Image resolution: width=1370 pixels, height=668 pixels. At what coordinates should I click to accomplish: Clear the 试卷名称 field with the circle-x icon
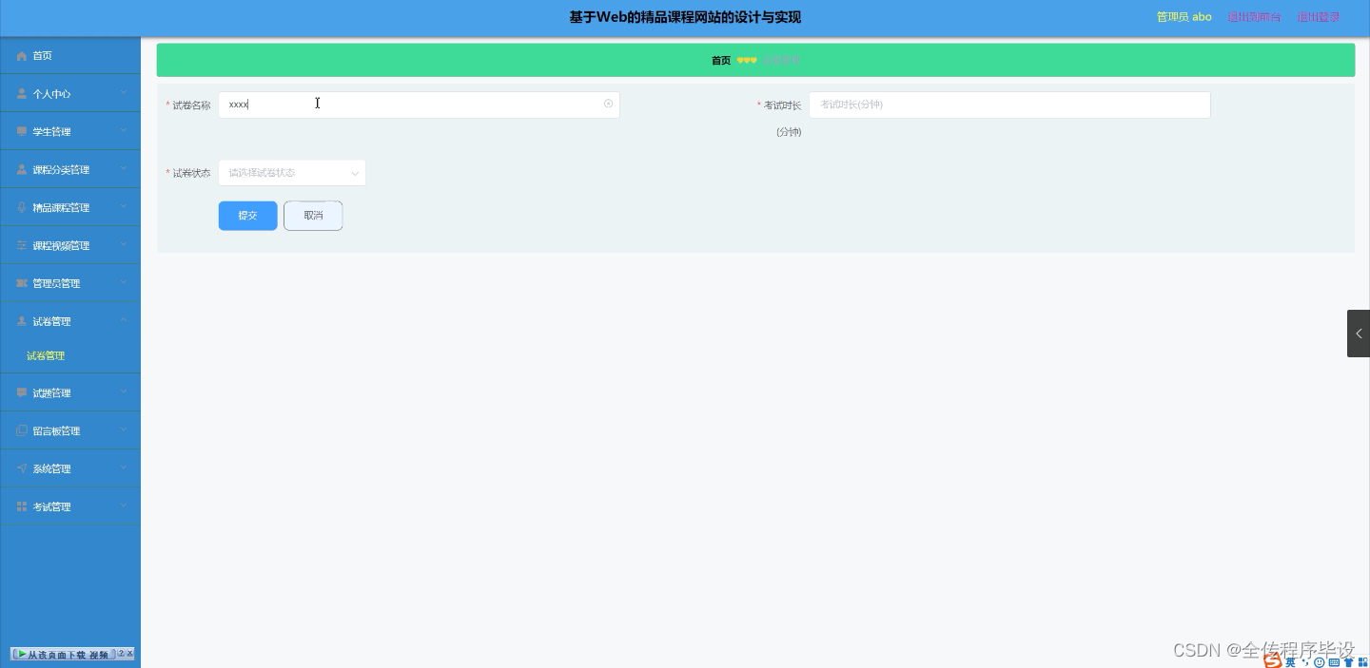(608, 104)
